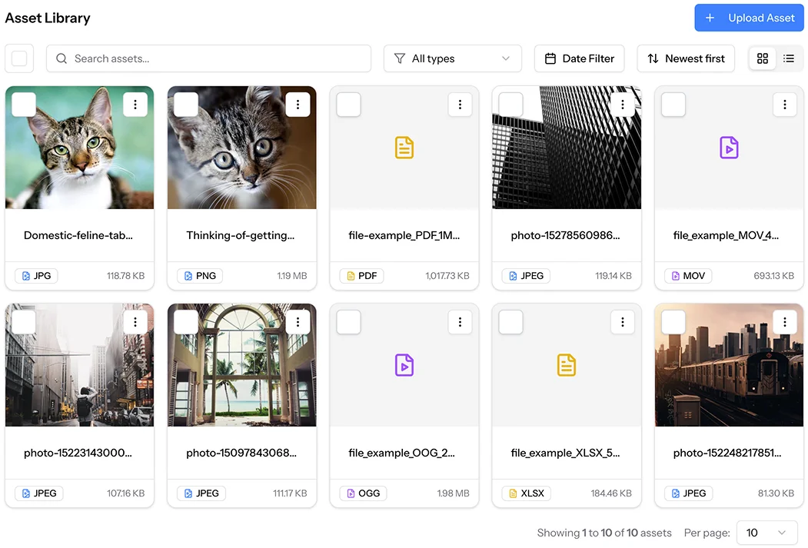Click the purple MOV video file icon

729,148
